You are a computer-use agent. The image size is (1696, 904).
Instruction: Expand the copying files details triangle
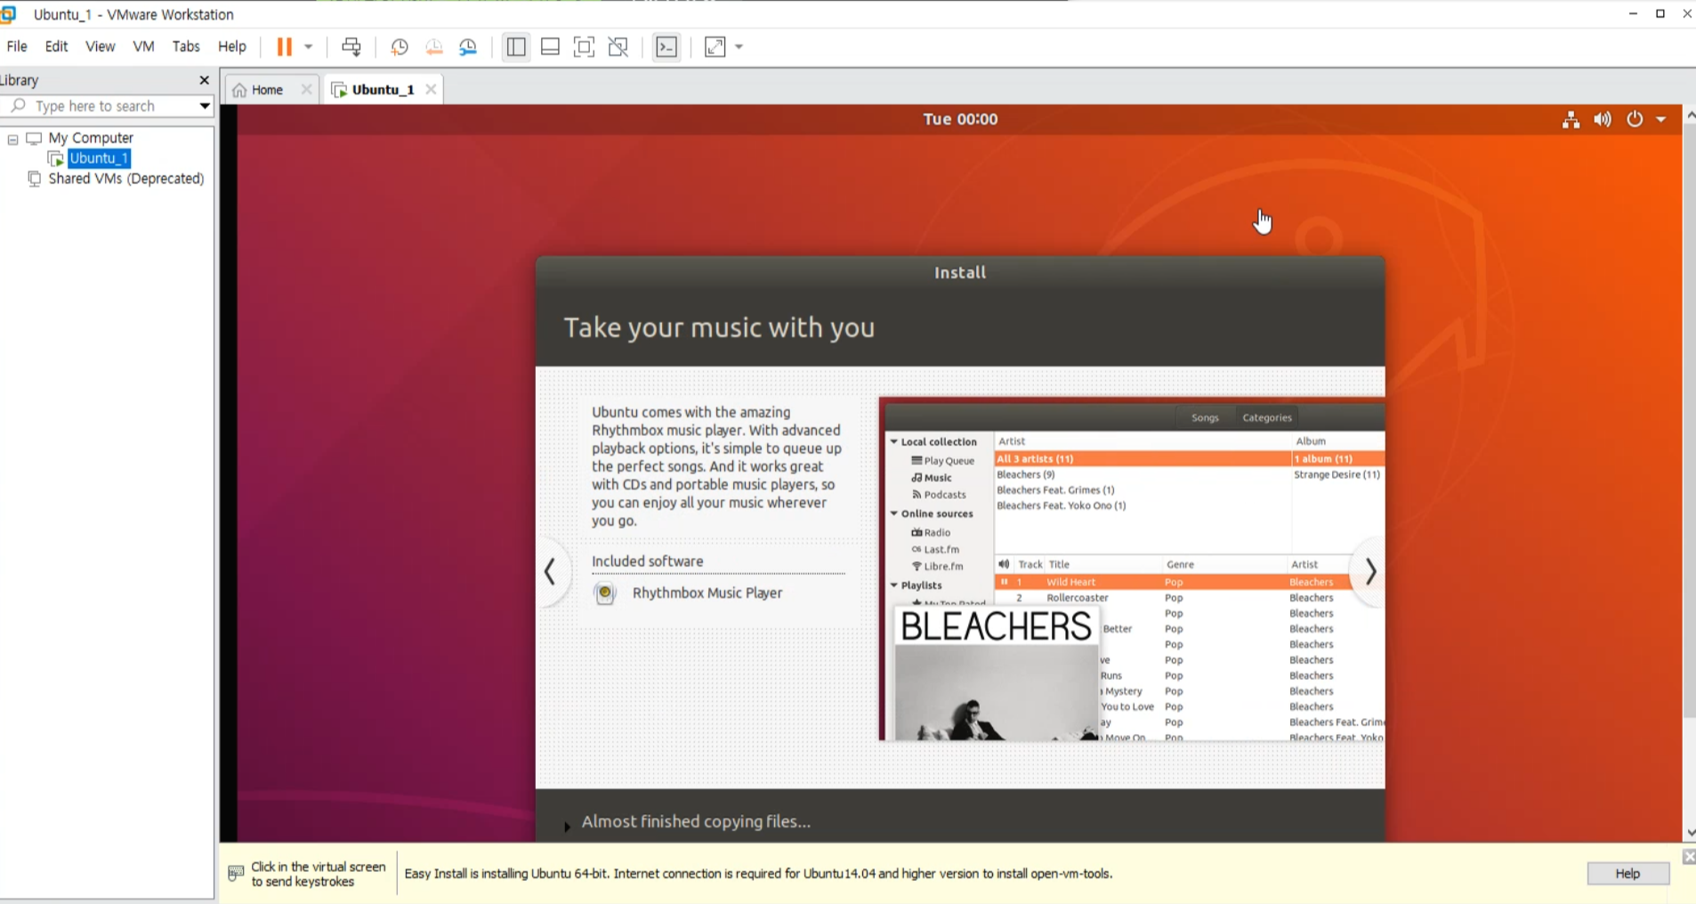tap(567, 826)
